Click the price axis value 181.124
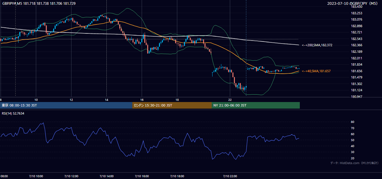 point(357,90)
